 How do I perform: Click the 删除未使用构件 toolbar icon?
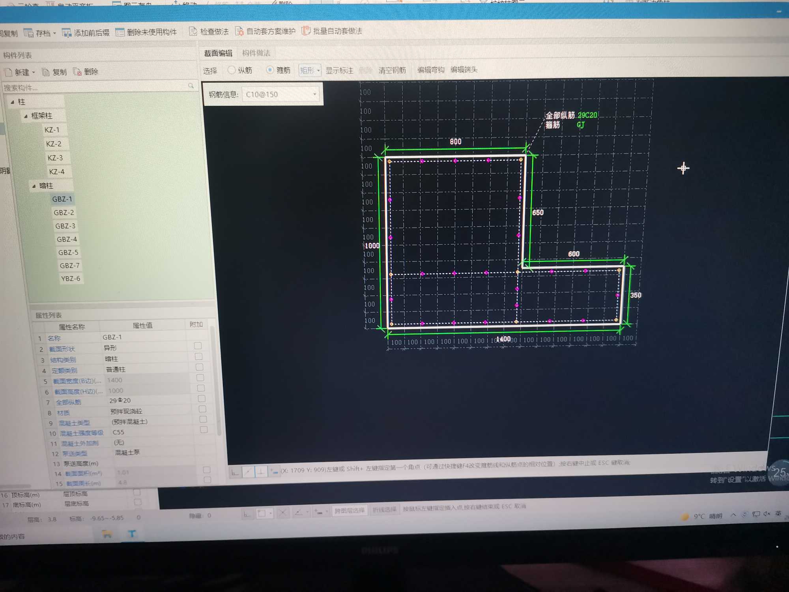120,32
